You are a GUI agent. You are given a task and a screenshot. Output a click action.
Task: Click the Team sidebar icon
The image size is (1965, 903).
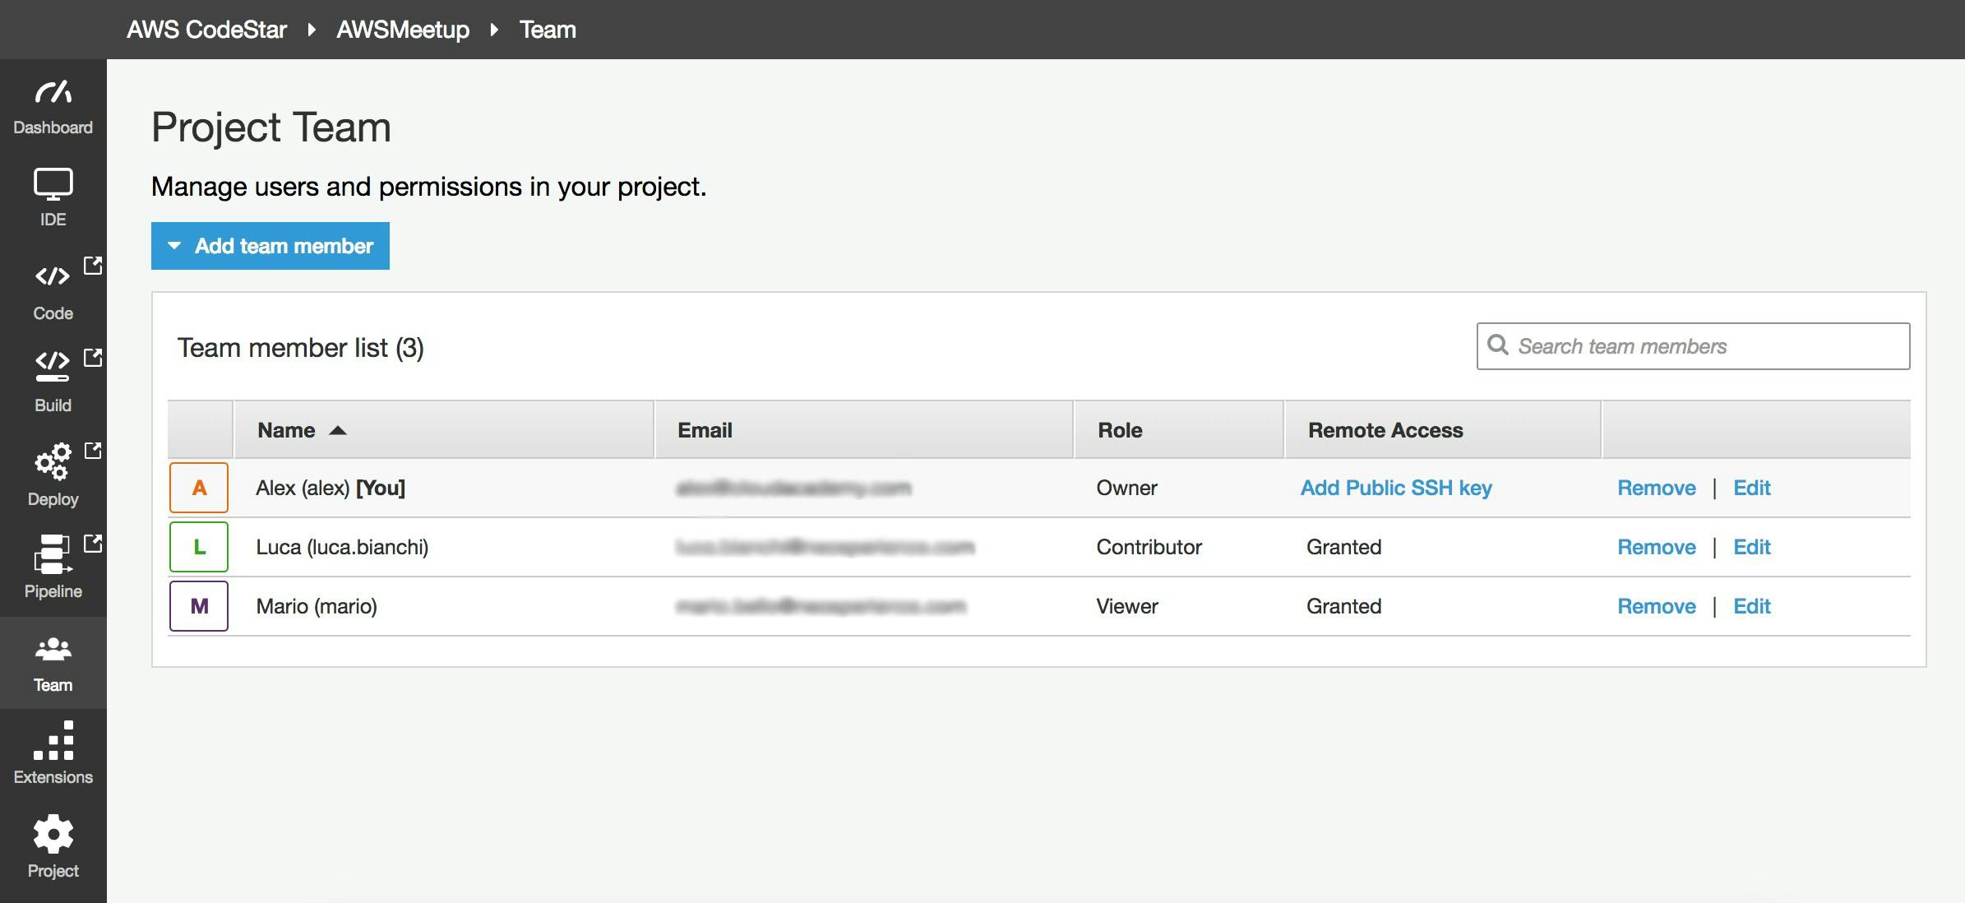point(53,660)
